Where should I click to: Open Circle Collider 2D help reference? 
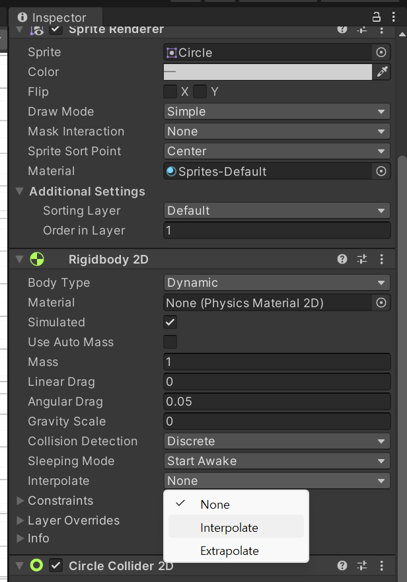point(342,565)
